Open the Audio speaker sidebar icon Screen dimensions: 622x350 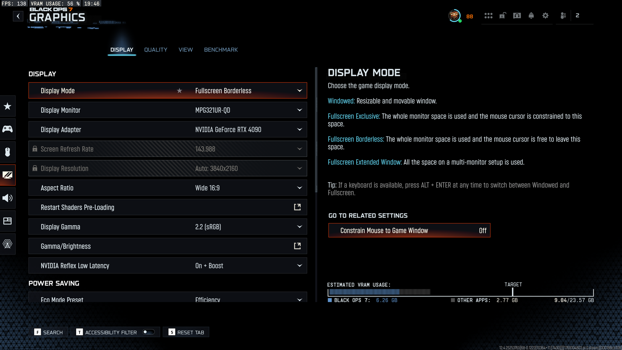(x=7, y=198)
